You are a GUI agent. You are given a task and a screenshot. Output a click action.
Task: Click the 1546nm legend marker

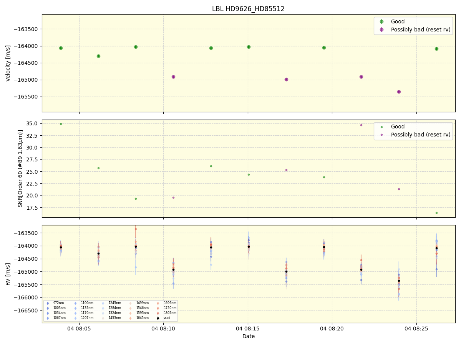coord(131,308)
